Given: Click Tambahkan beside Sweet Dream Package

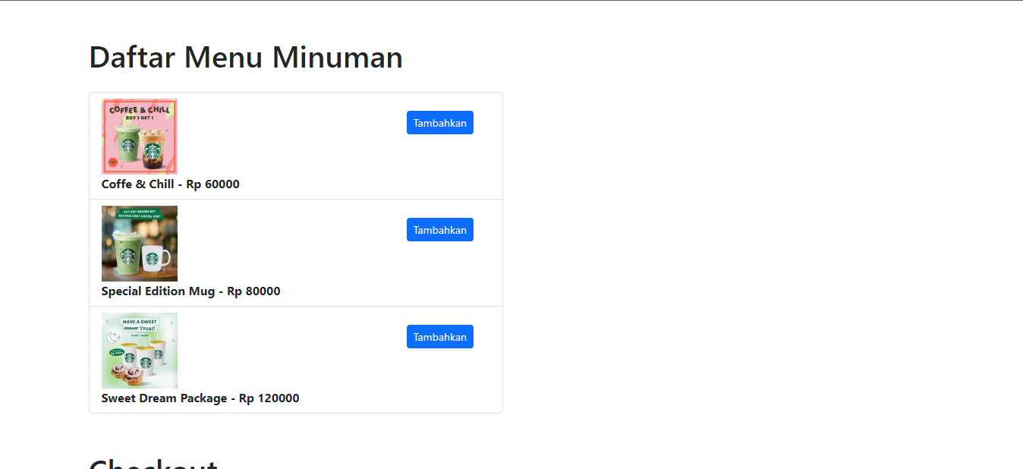Looking at the screenshot, I should [439, 337].
